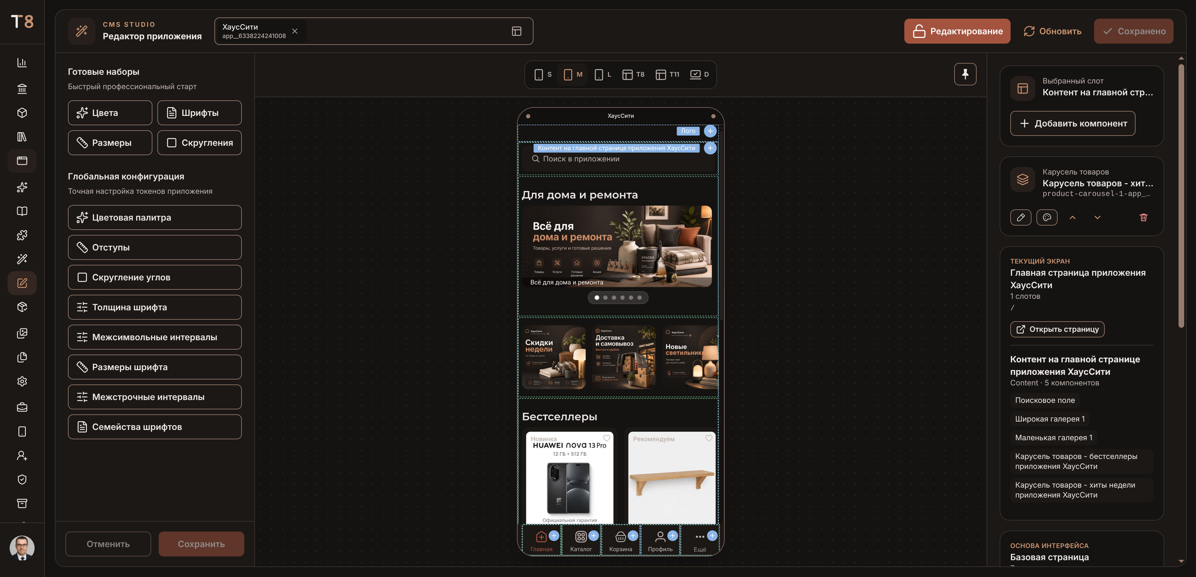Switch preview to T8 tablet layout
The height and width of the screenshot is (577, 1196).
tap(633, 74)
